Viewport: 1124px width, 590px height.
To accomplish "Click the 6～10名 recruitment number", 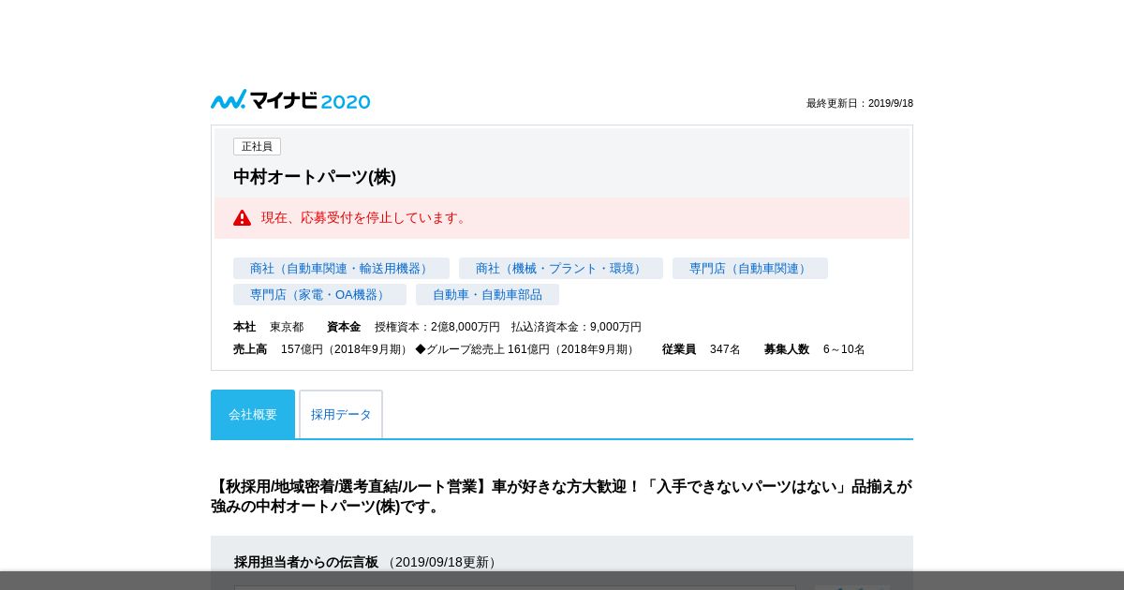I will tap(844, 349).
